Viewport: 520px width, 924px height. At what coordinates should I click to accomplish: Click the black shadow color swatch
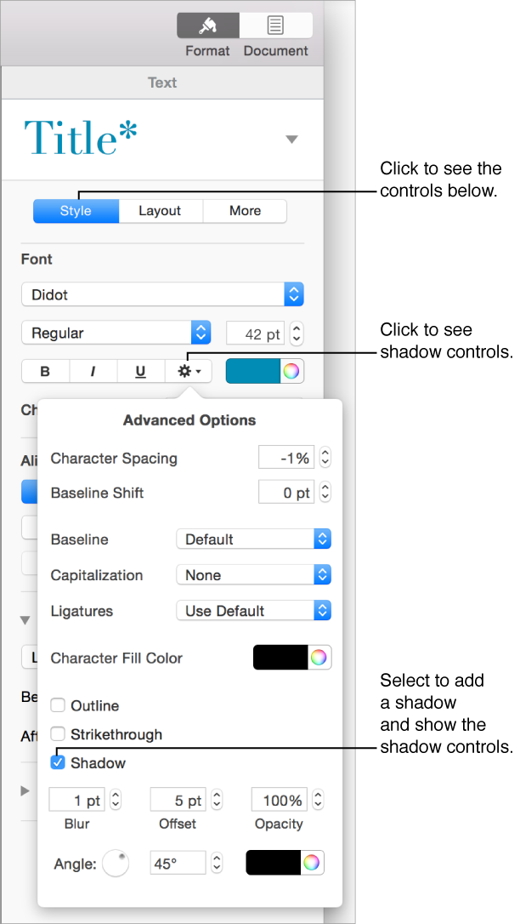pos(274,864)
